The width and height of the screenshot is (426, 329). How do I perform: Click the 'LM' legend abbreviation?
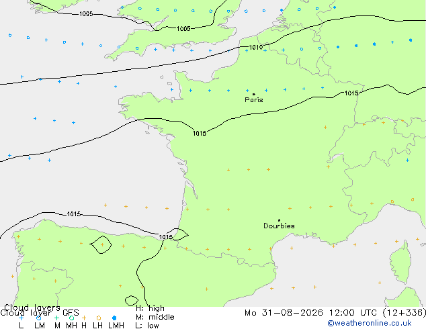(x=40, y=326)
